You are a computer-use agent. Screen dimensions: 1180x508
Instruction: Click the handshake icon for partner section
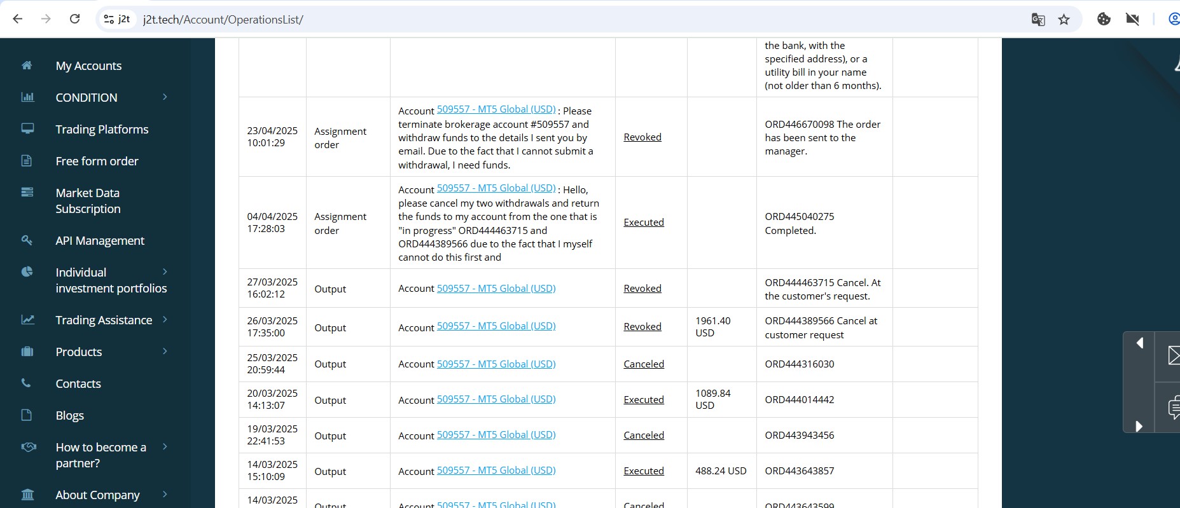29,447
